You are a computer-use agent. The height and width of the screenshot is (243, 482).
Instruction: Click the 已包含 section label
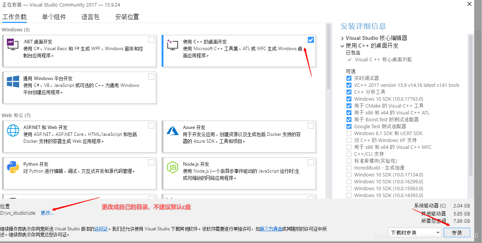[x=353, y=52]
